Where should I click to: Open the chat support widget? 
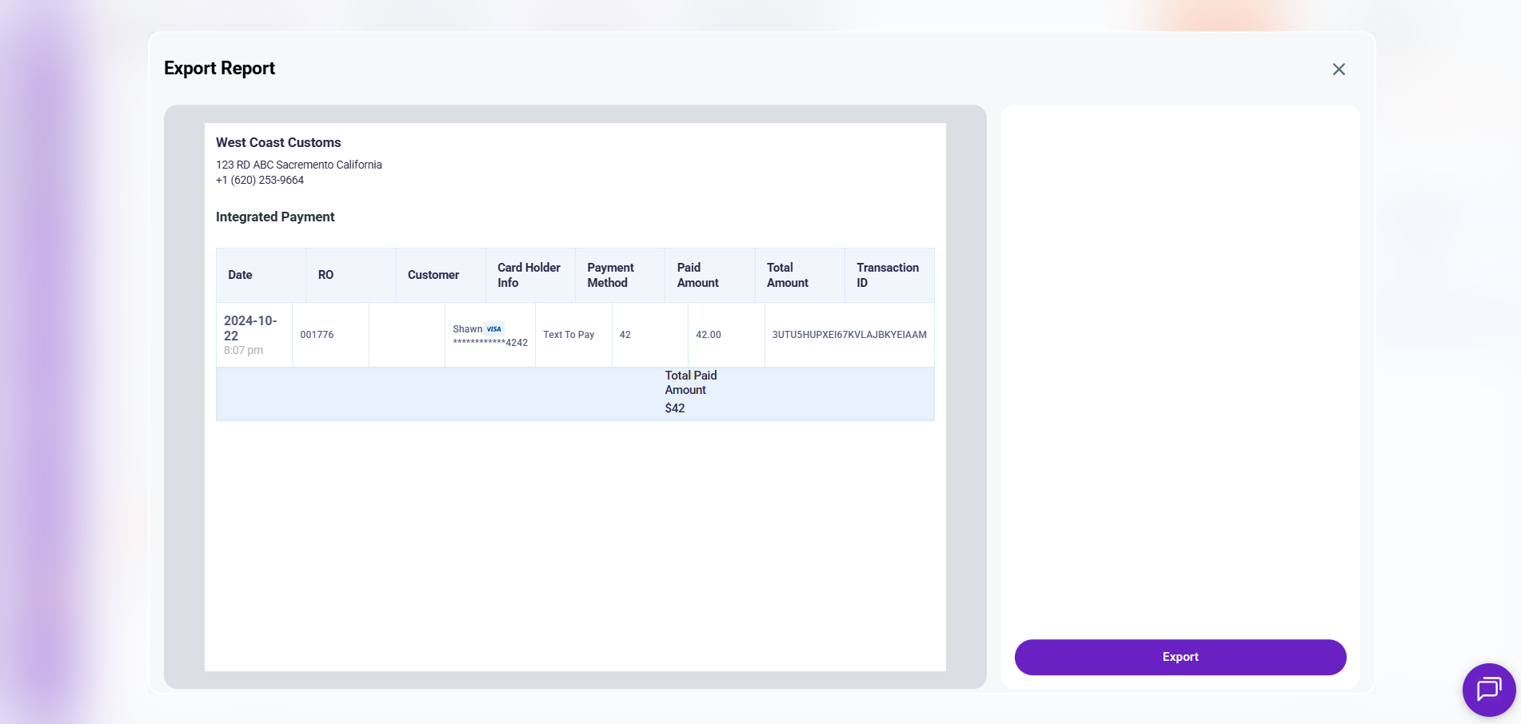point(1488,689)
